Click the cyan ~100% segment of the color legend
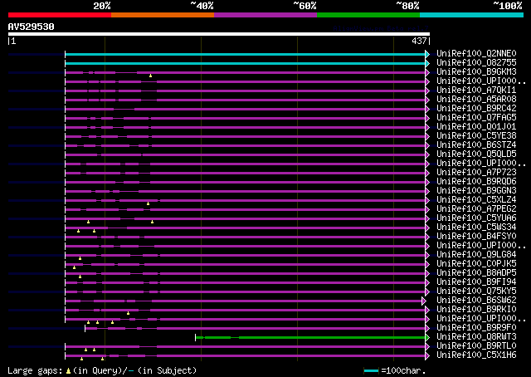The height and width of the screenshot is (377, 531). point(470,15)
